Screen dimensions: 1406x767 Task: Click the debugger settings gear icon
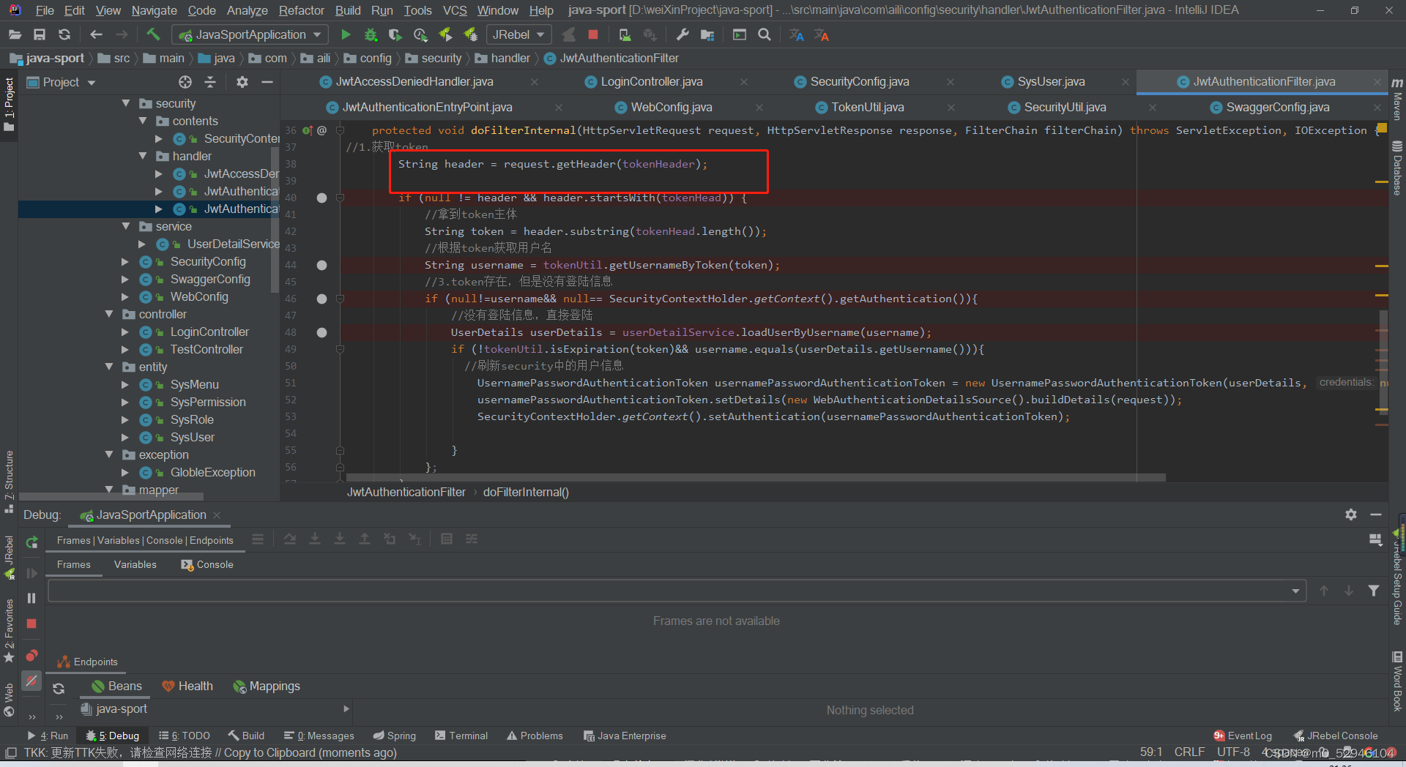coord(1351,515)
